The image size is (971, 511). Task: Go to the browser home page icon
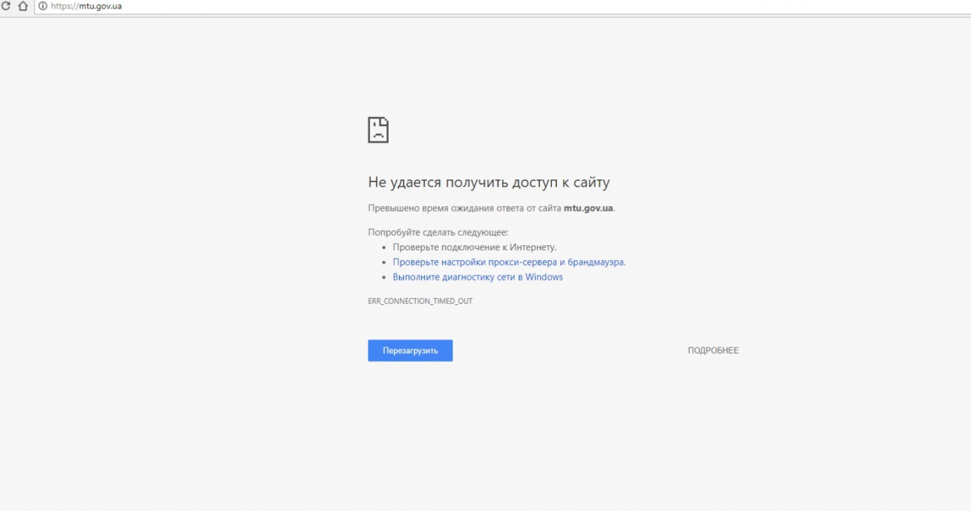click(22, 6)
